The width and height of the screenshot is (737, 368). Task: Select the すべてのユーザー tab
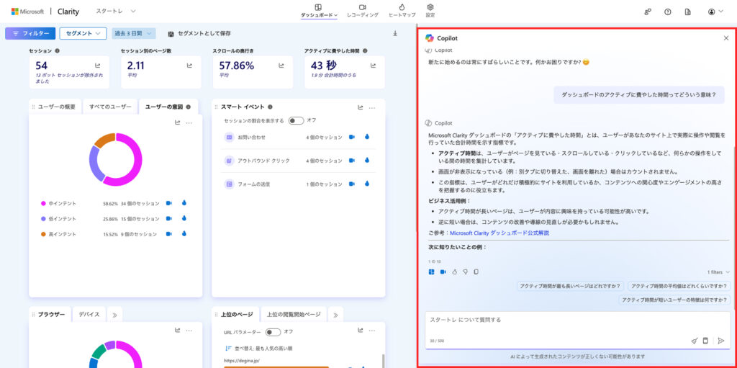click(110, 107)
